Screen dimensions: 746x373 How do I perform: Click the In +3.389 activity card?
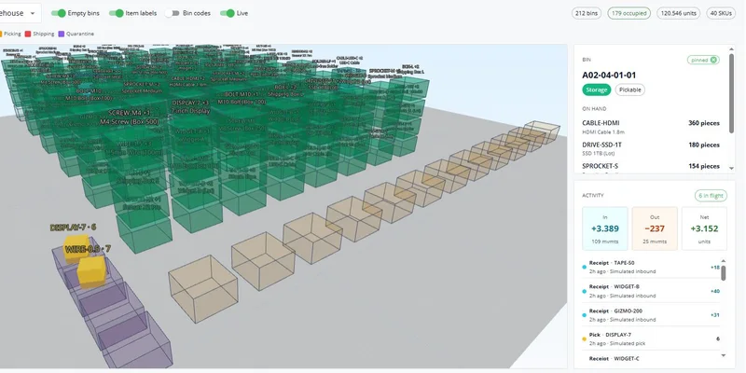coord(604,228)
